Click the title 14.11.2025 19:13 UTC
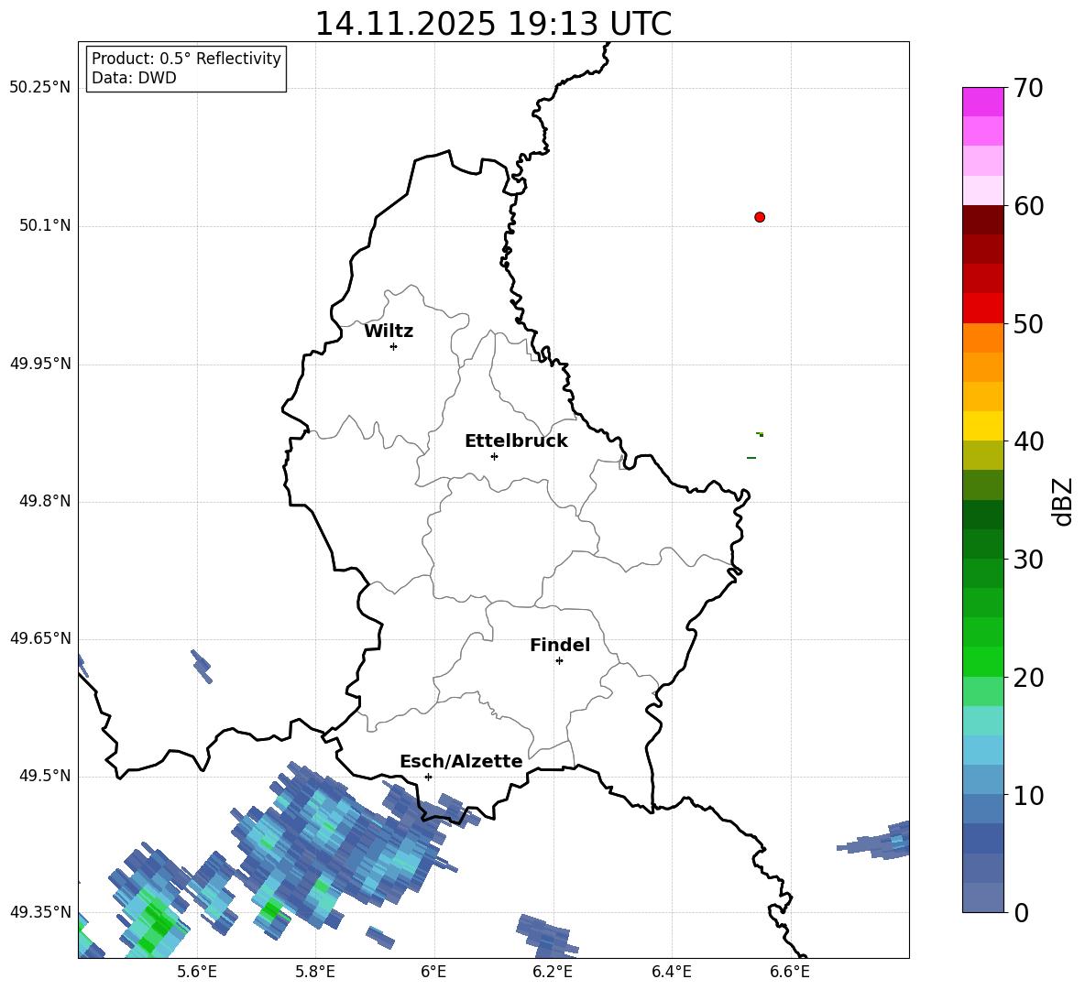 tap(493, 24)
